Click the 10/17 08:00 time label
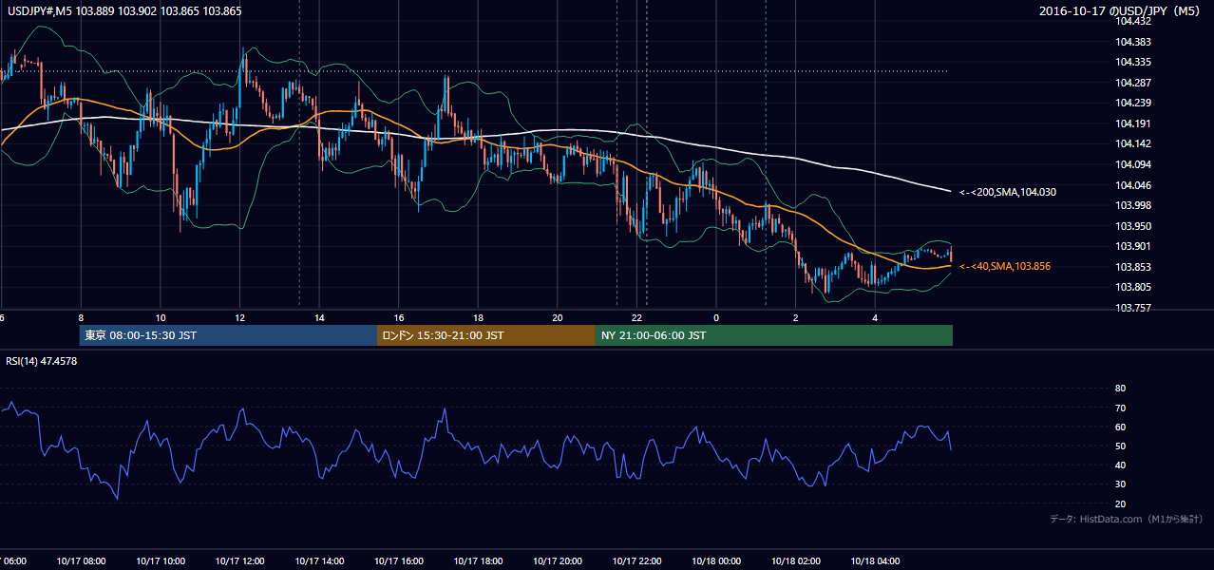1214x570 pixels. tap(81, 561)
